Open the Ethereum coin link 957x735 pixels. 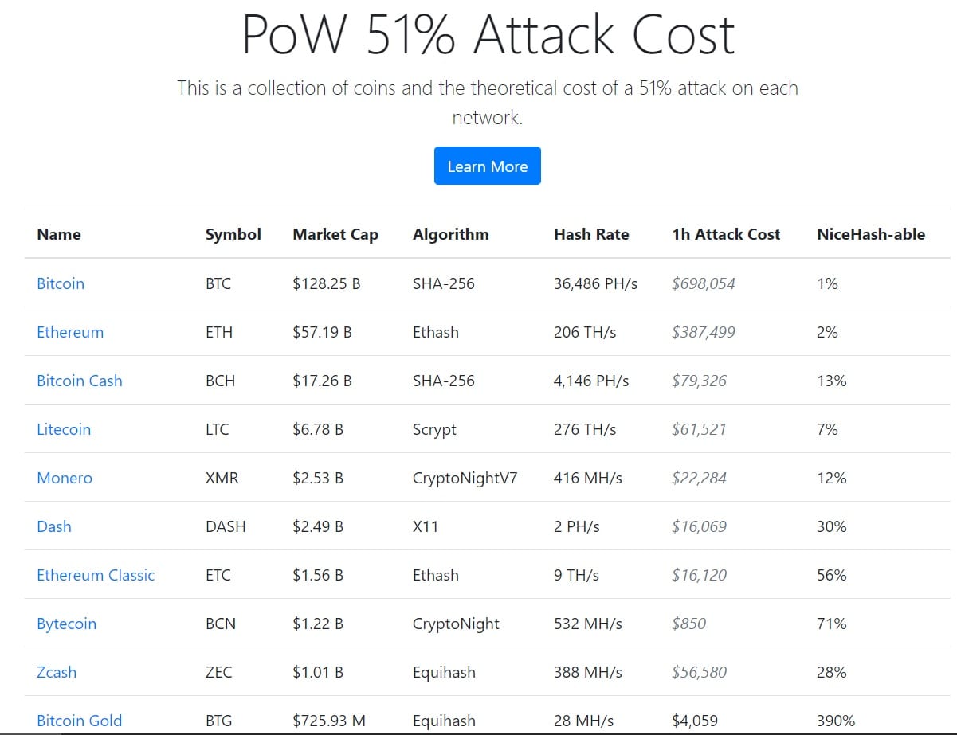(x=70, y=332)
